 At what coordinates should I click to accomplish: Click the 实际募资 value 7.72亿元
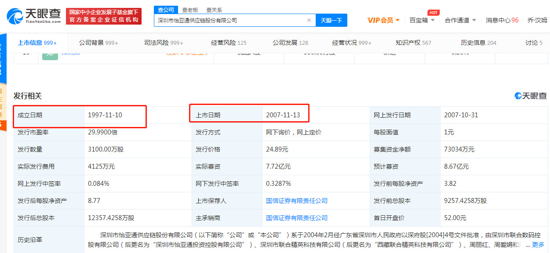coord(278,166)
